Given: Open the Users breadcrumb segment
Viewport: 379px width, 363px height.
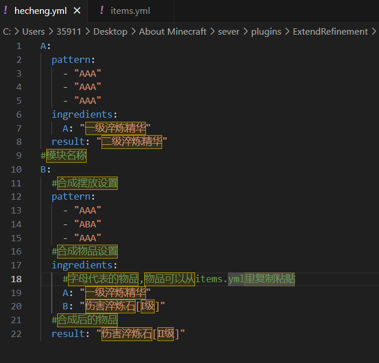Looking at the screenshot, I should [33, 32].
